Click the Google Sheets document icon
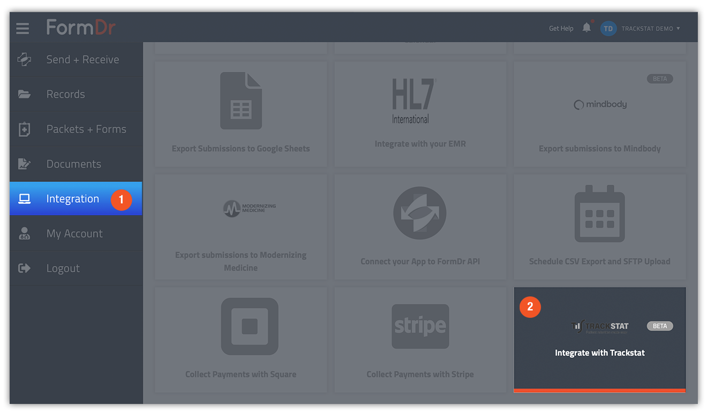Image resolution: width=708 pixels, height=420 pixels. point(241,101)
